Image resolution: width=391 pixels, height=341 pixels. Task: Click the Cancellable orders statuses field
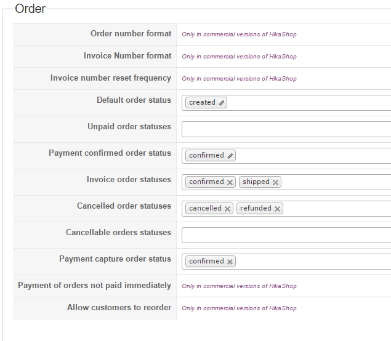(286, 235)
